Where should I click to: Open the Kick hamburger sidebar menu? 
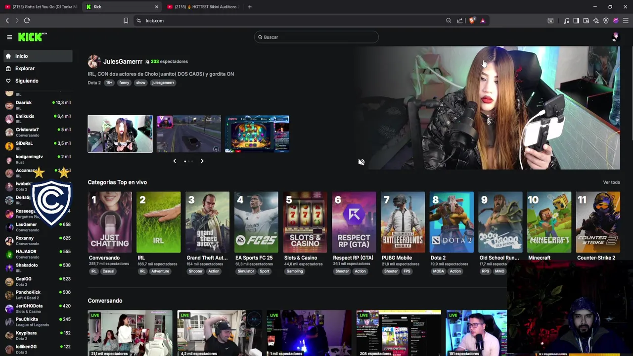click(x=9, y=37)
